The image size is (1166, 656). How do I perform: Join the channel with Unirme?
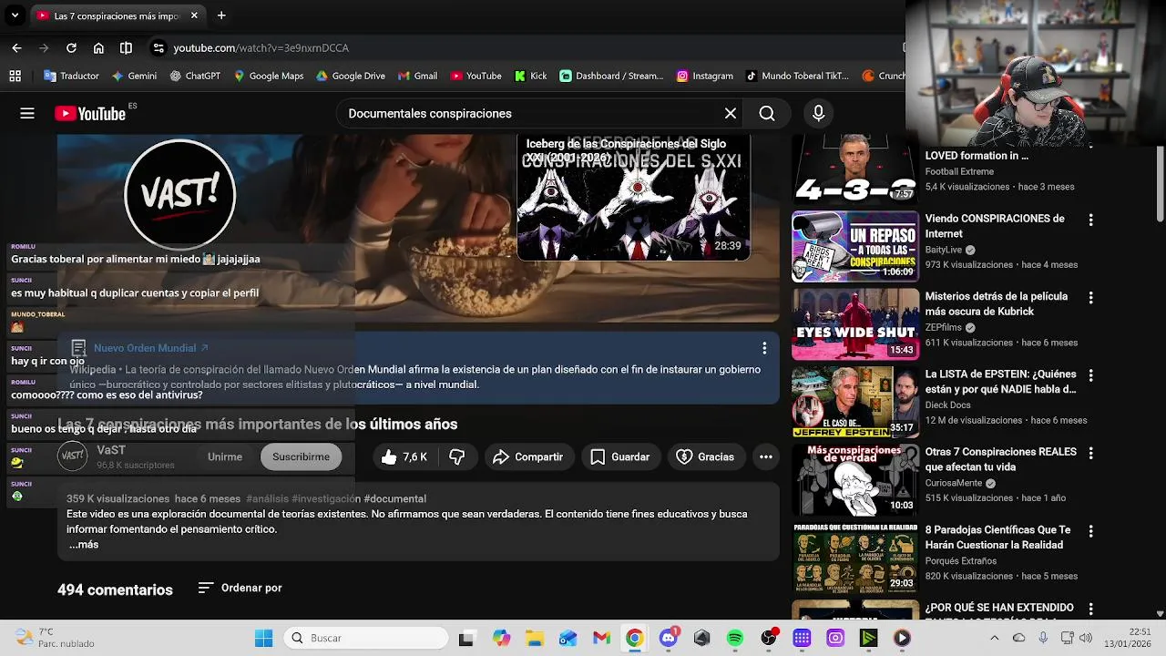tap(225, 456)
